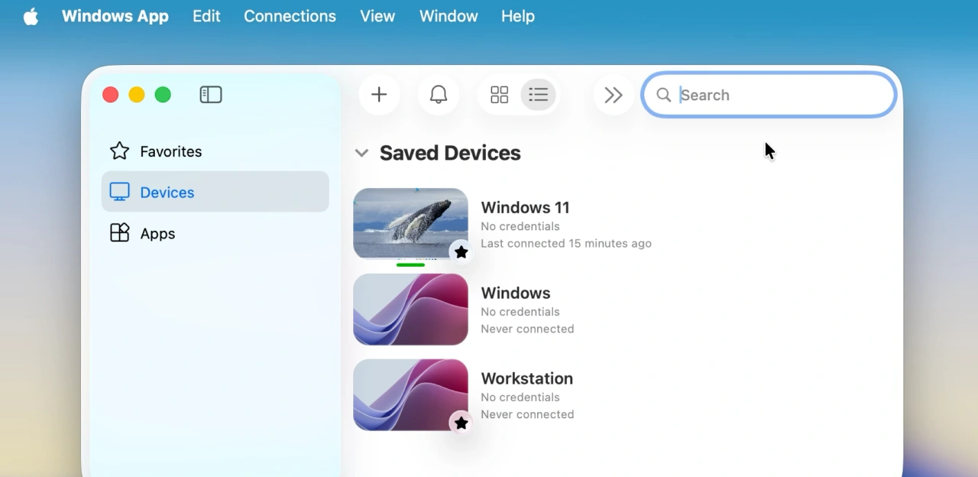Screen dimensions: 978x477
Task: Open the Windows 11 whale thumbnail
Action: pyautogui.click(x=410, y=224)
